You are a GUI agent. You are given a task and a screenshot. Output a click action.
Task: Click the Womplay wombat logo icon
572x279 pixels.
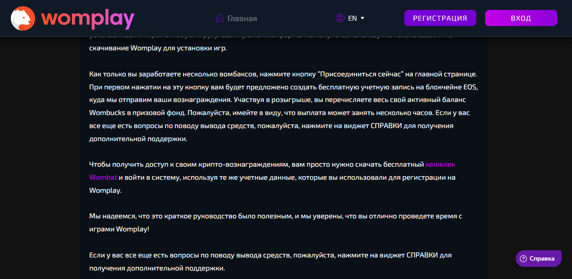tap(22, 18)
